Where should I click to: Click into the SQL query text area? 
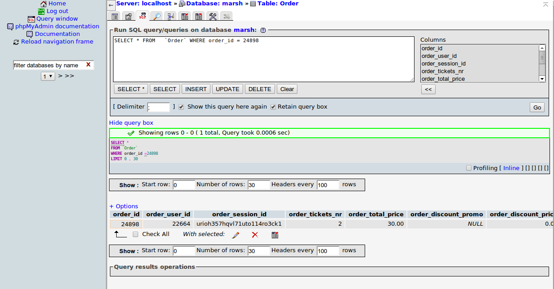[x=263, y=59]
